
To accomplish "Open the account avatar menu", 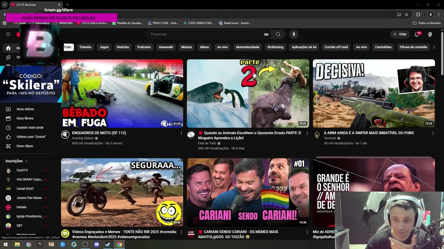I will 430,34.
